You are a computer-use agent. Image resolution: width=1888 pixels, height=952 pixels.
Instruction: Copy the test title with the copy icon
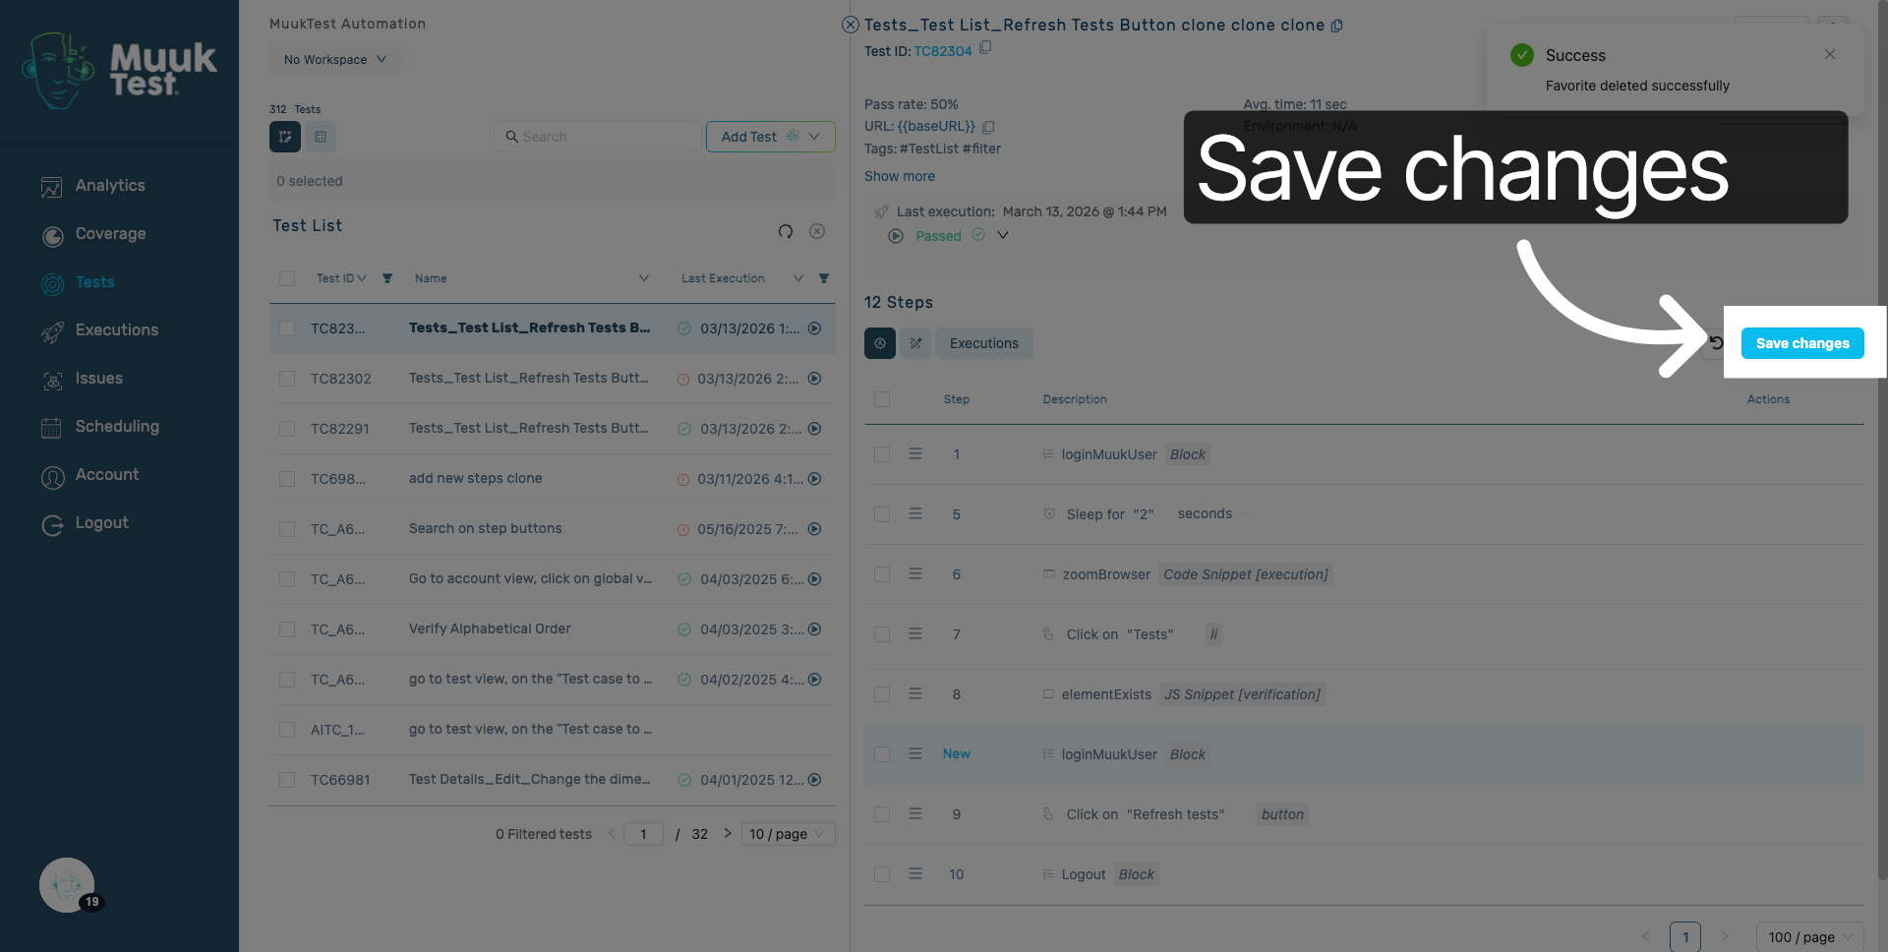click(1336, 26)
